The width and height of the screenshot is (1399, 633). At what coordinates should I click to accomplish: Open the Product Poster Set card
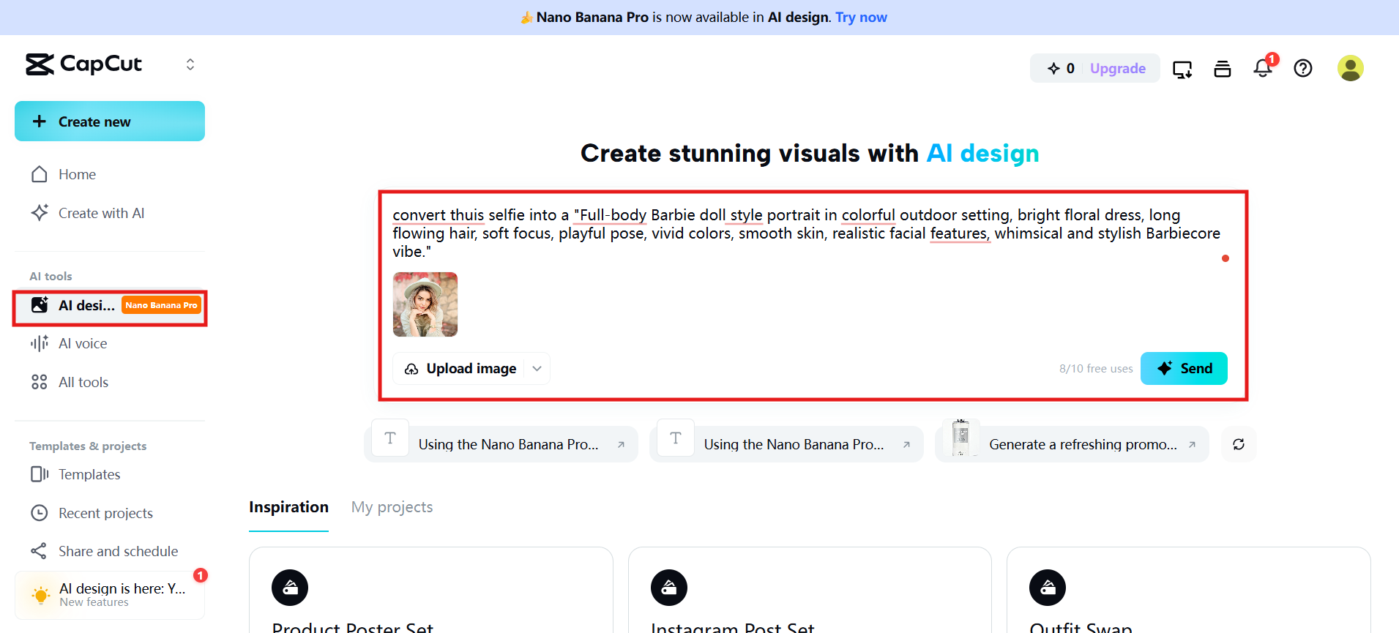431,590
